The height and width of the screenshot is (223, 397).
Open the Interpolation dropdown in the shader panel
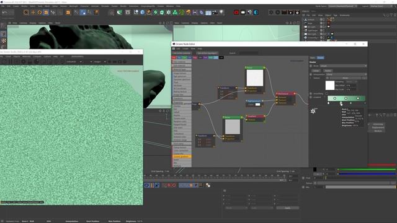pos(346,74)
